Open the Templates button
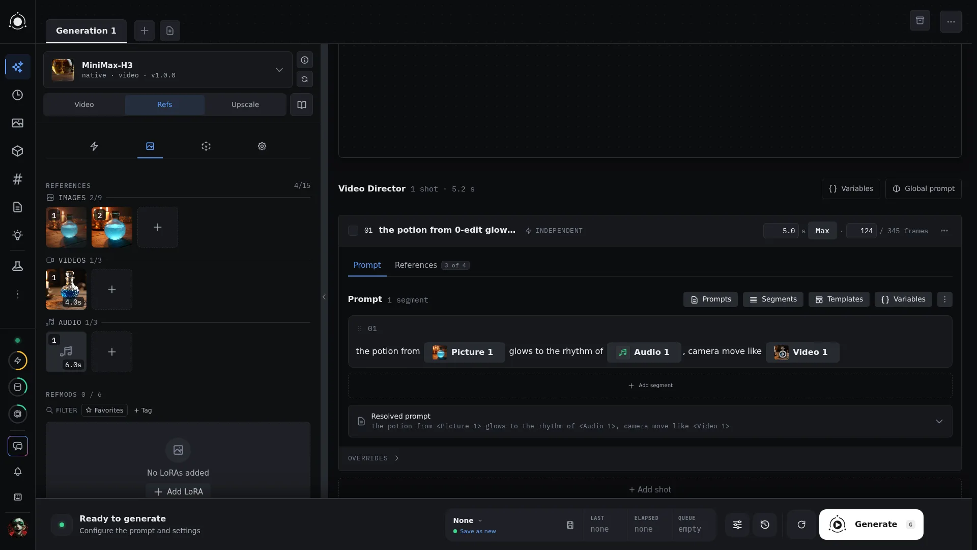This screenshot has width=977, height=550. [839, 299]
